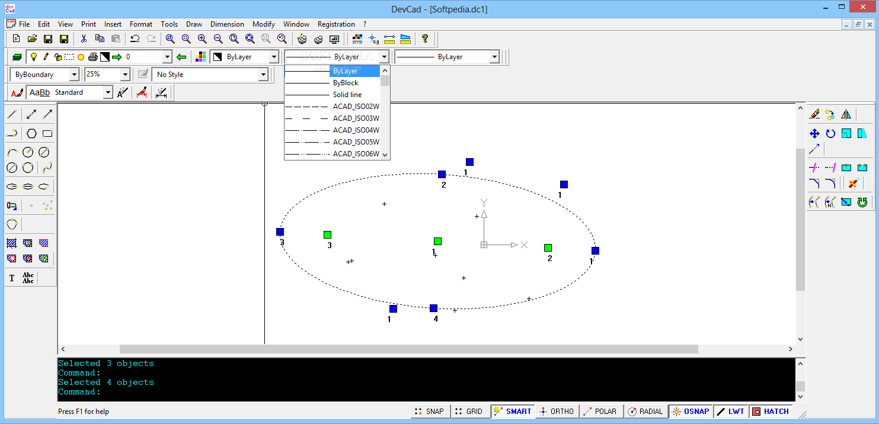The height and width of the screenshot is (424, 879).
Task: Open the 'No Style' dropdown
Action: coord(263,75)
